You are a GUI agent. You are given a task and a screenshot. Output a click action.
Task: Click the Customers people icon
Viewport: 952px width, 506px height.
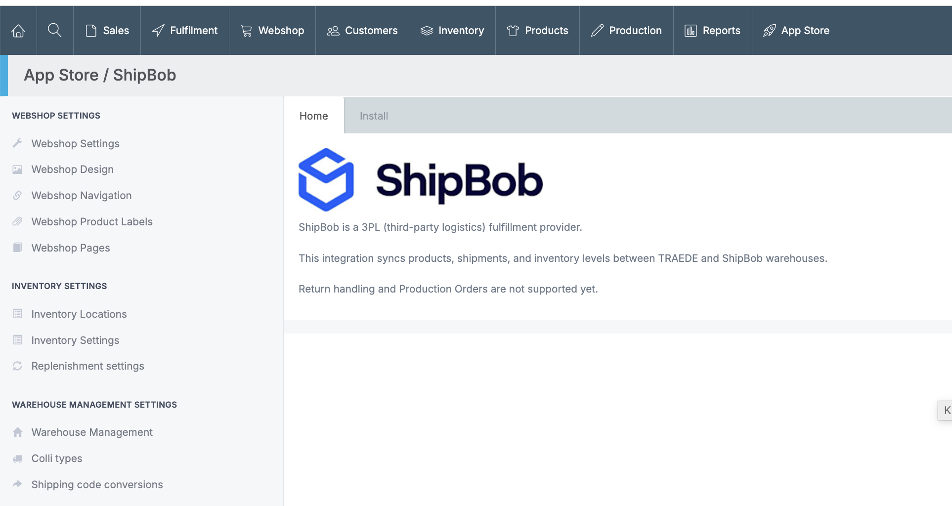(x=333, y=31)
